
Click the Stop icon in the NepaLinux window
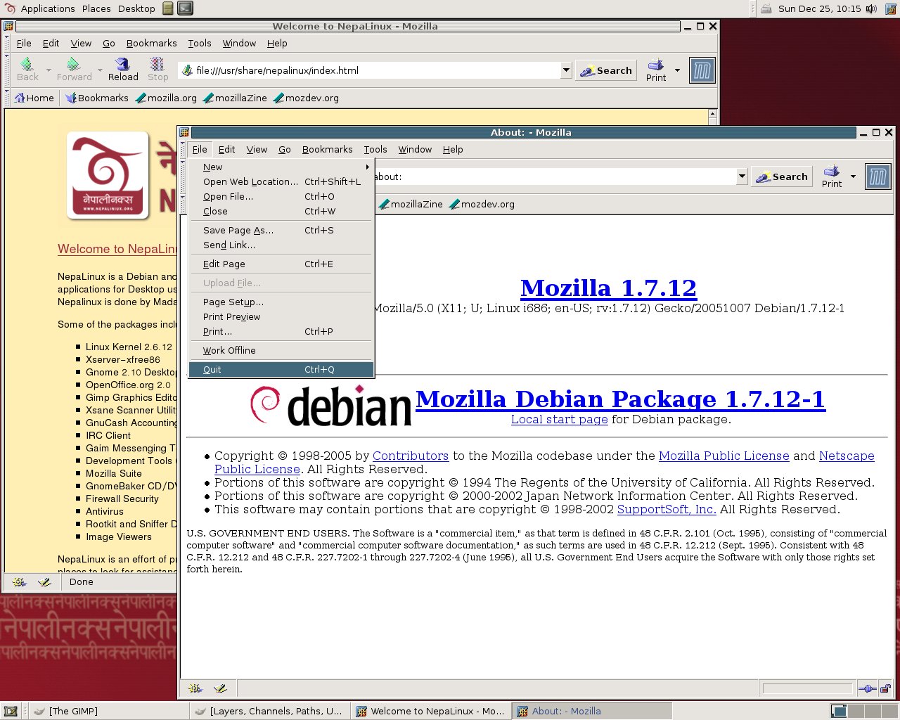(157, 64)
